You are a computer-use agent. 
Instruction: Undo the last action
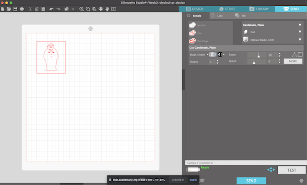click(51, 9)
